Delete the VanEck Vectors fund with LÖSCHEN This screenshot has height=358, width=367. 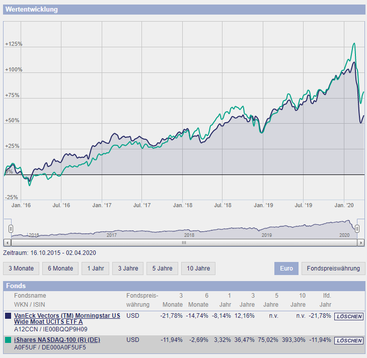pyautogui.click(x=349, y=316)
